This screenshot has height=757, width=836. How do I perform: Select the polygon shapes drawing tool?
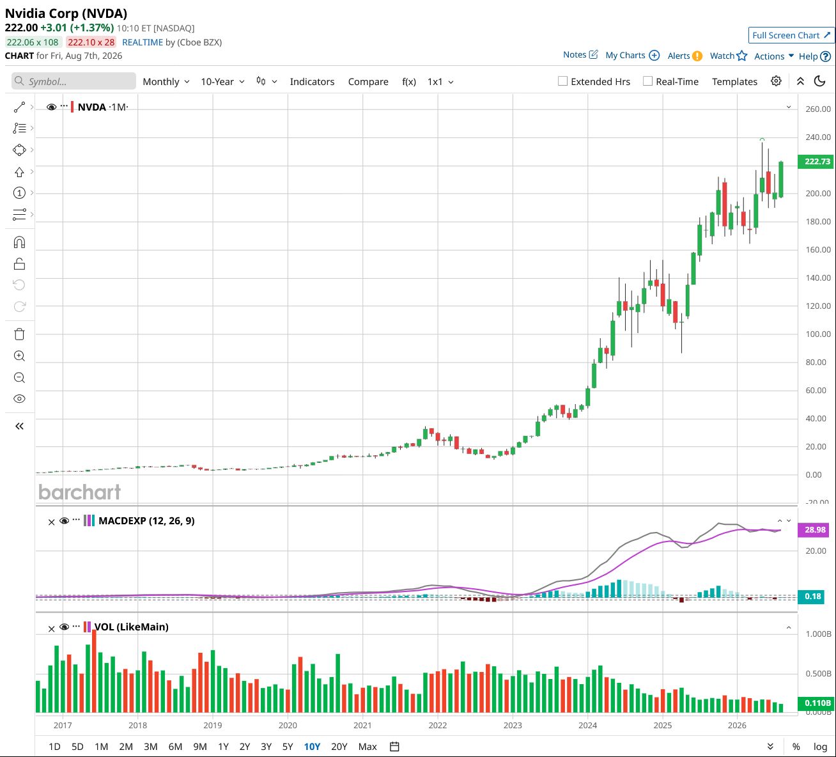(x=19, y=150)
